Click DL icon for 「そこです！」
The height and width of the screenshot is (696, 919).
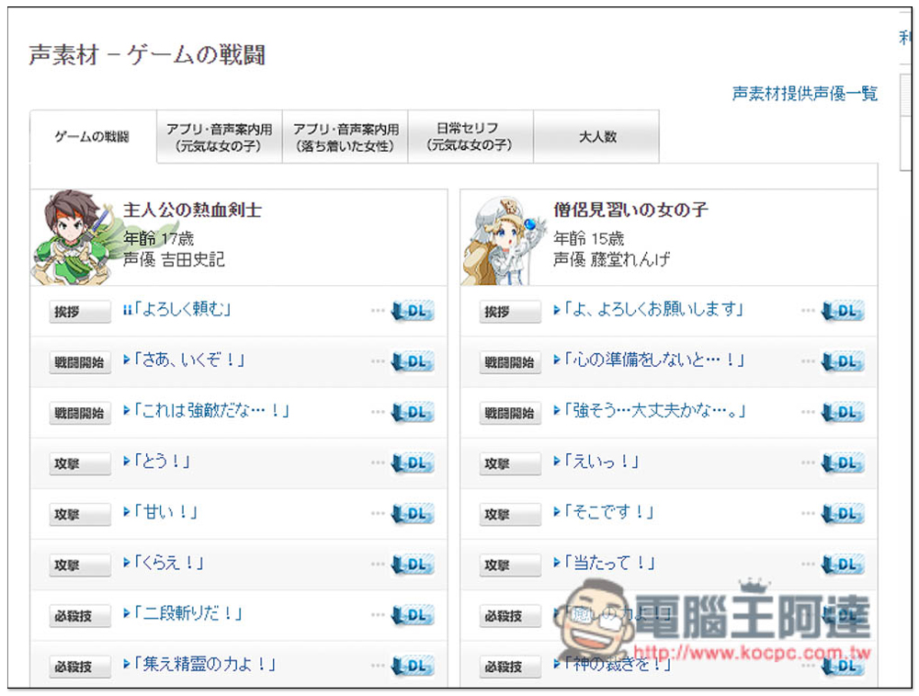point(843,514)
